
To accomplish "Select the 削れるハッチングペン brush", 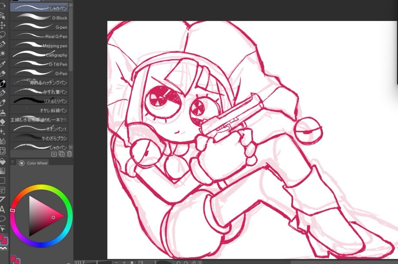I will click(39, 82).
